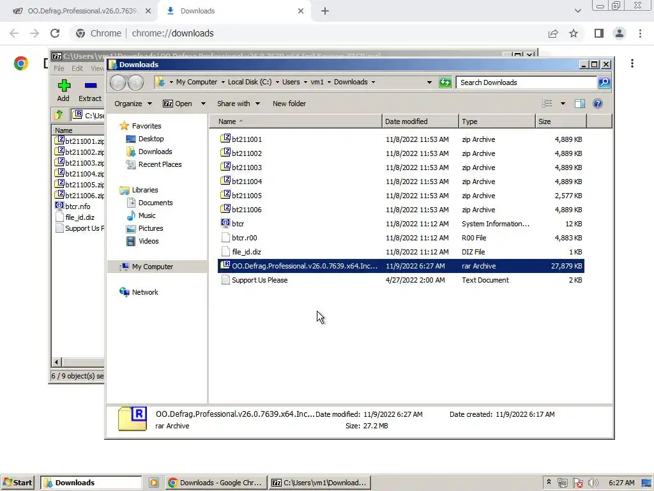Click the Chrome share page icon

coord(553,33)
